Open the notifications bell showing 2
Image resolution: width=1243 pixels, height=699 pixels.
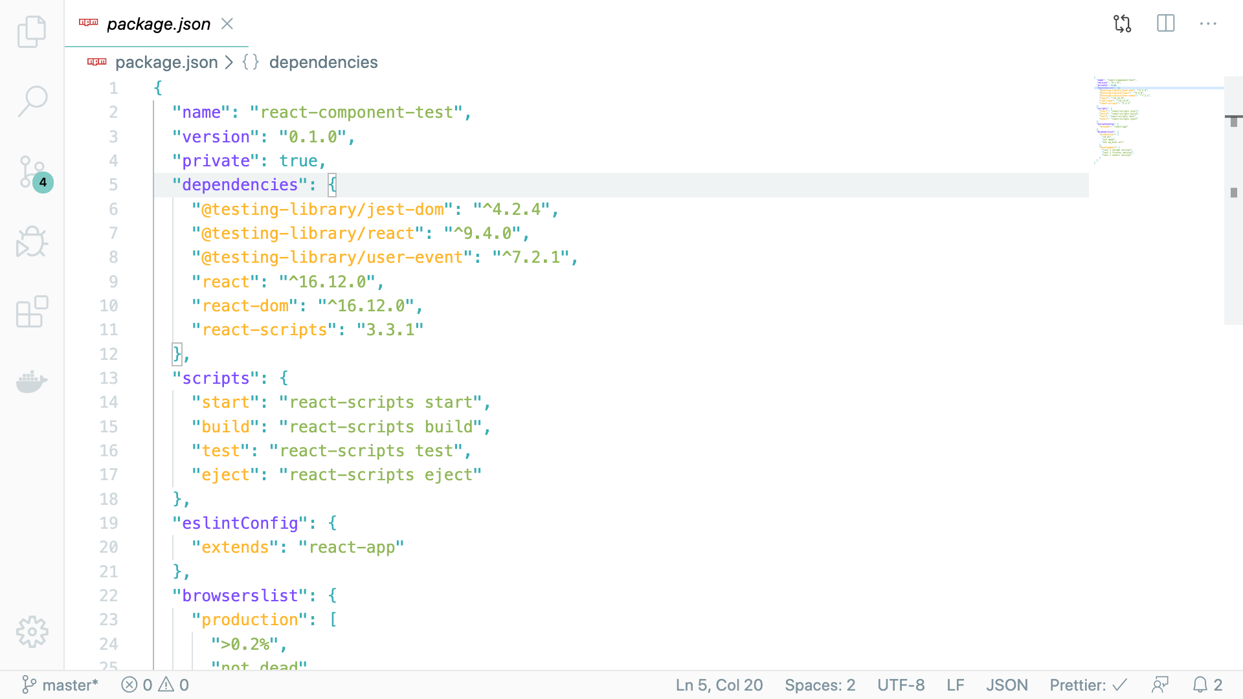pos(1207,685)
